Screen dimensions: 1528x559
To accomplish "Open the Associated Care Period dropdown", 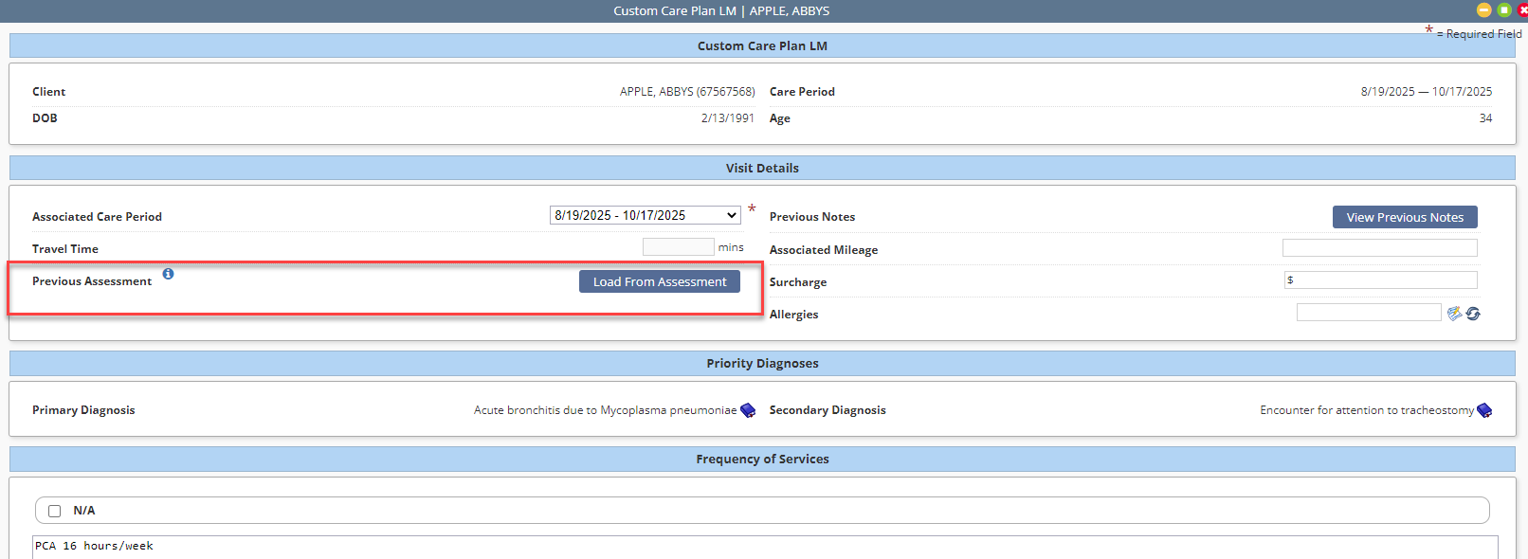I will click(645, 216).
